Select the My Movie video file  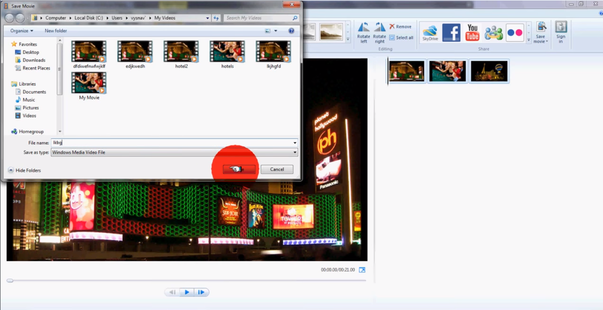[89, 86]
